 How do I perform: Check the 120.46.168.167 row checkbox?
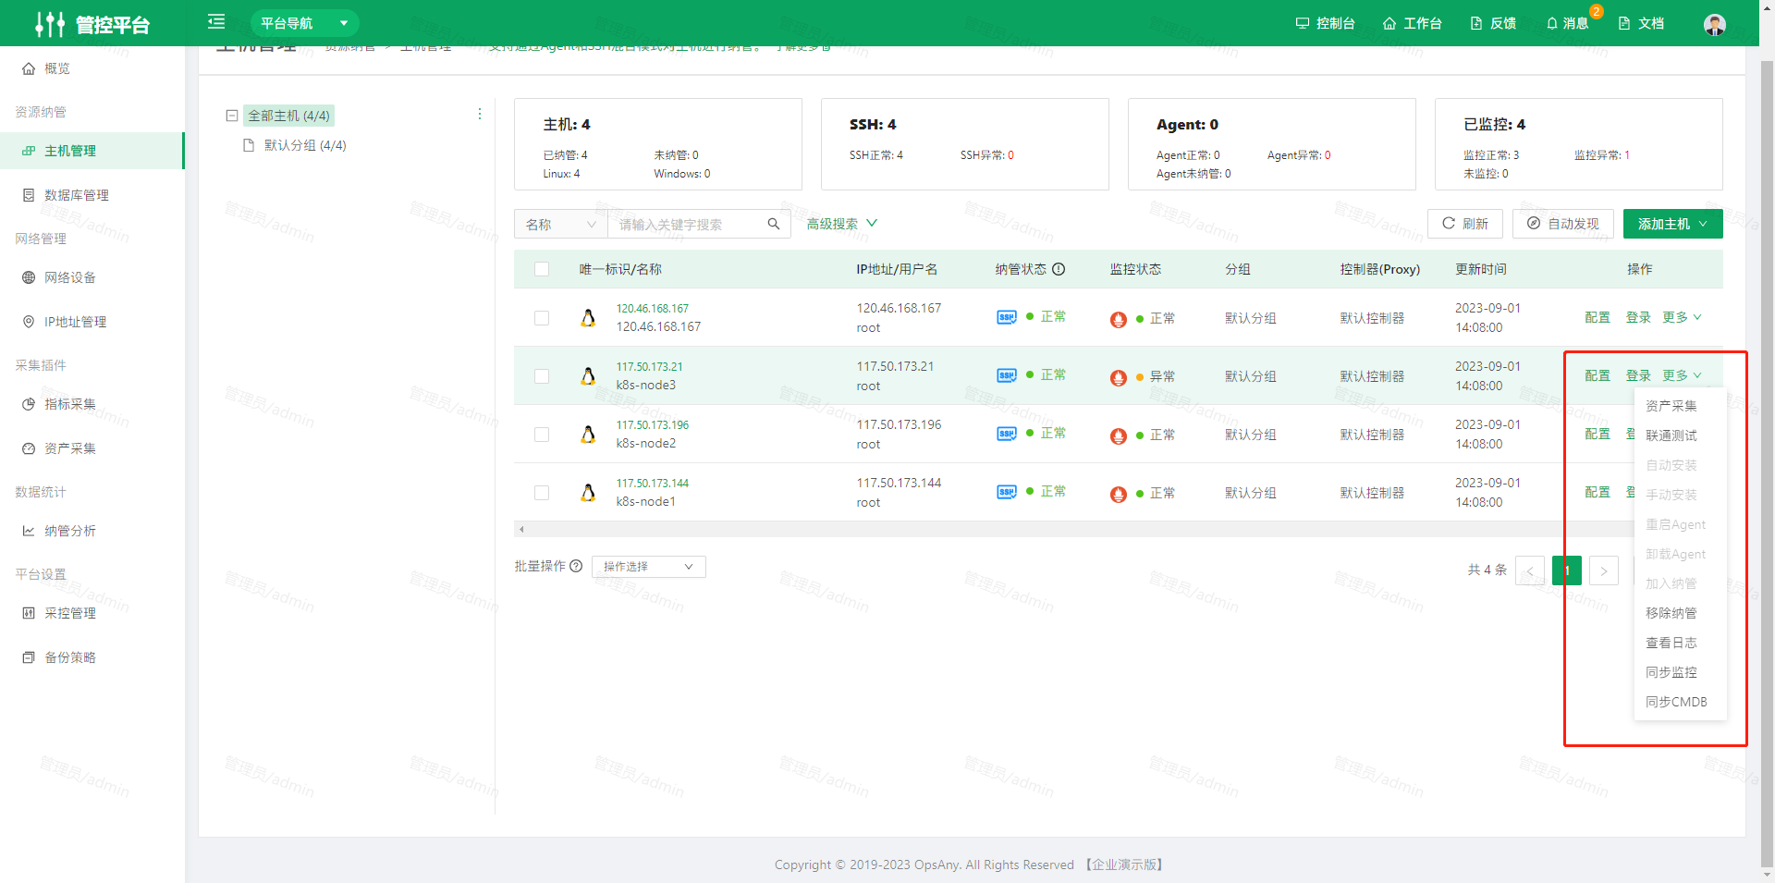(x=542, y=318)
